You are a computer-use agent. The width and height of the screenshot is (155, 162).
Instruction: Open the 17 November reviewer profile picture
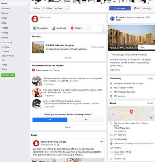coord(37,93)
